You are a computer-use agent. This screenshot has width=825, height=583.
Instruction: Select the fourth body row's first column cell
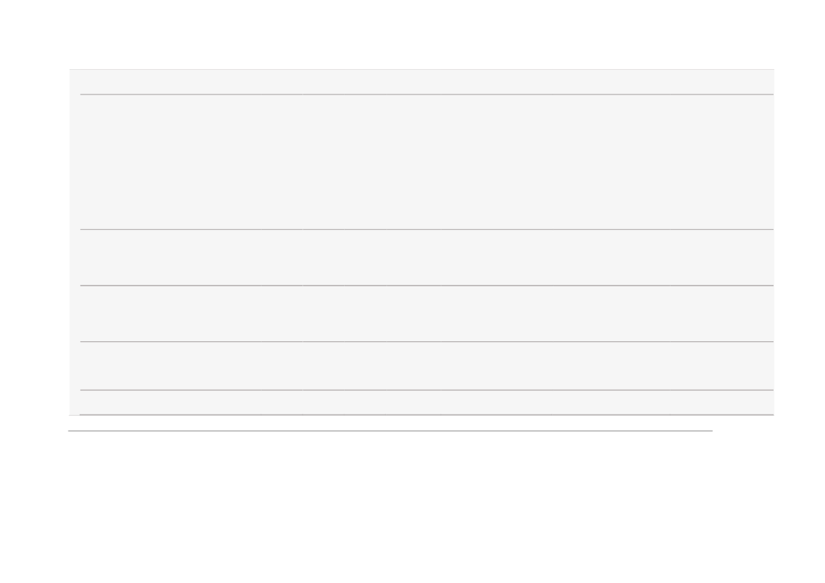click(x=171, y=366)
